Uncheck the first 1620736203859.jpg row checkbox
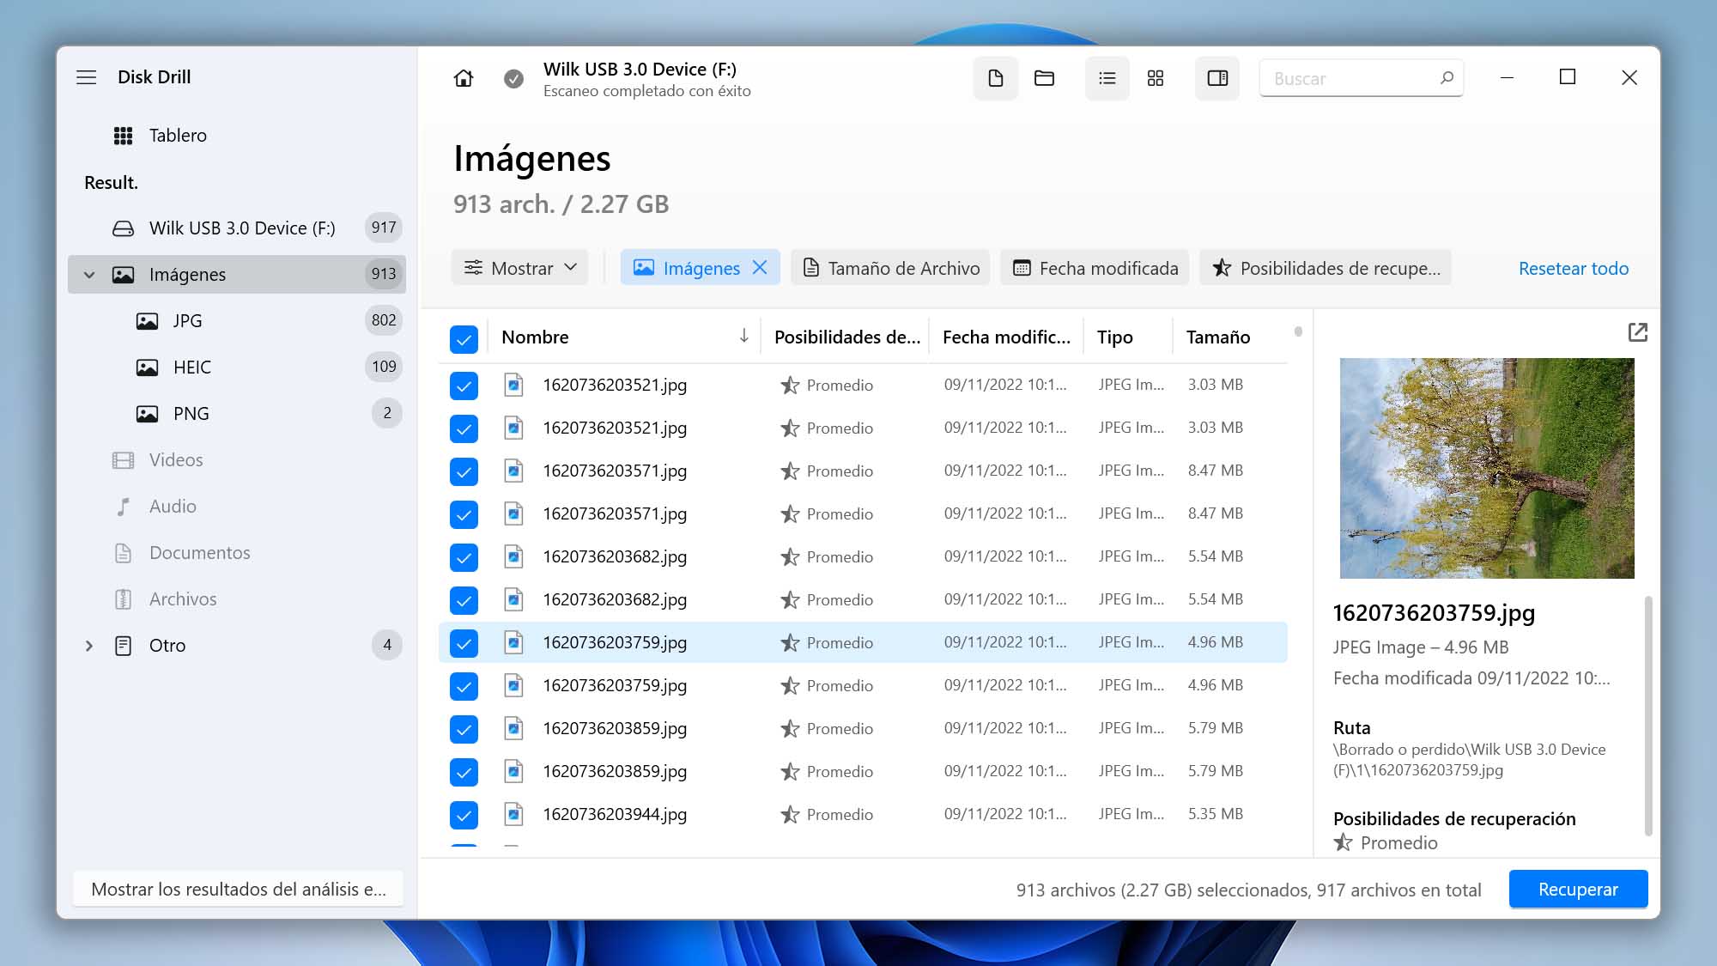 coord(464,729)
